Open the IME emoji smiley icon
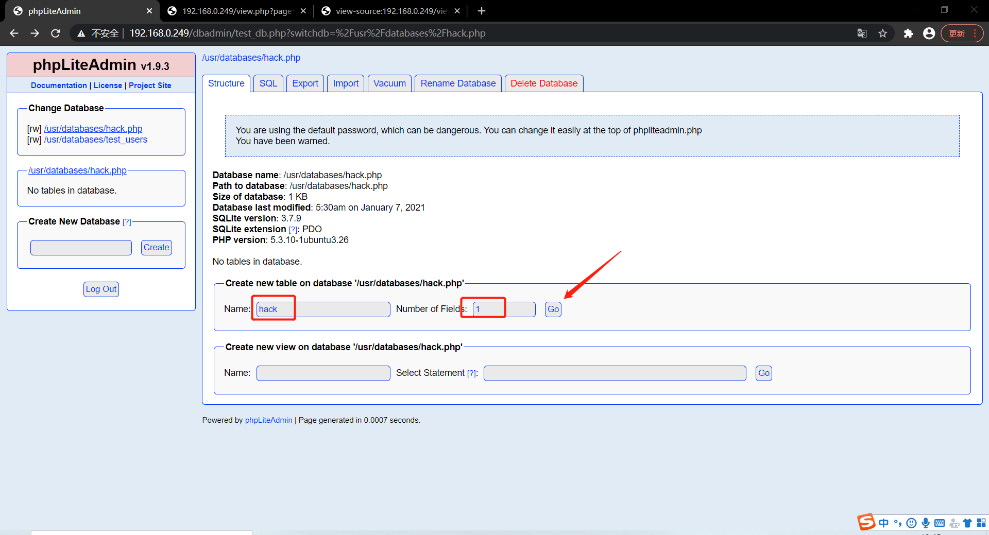989x535 pixels. coord(911,523)
